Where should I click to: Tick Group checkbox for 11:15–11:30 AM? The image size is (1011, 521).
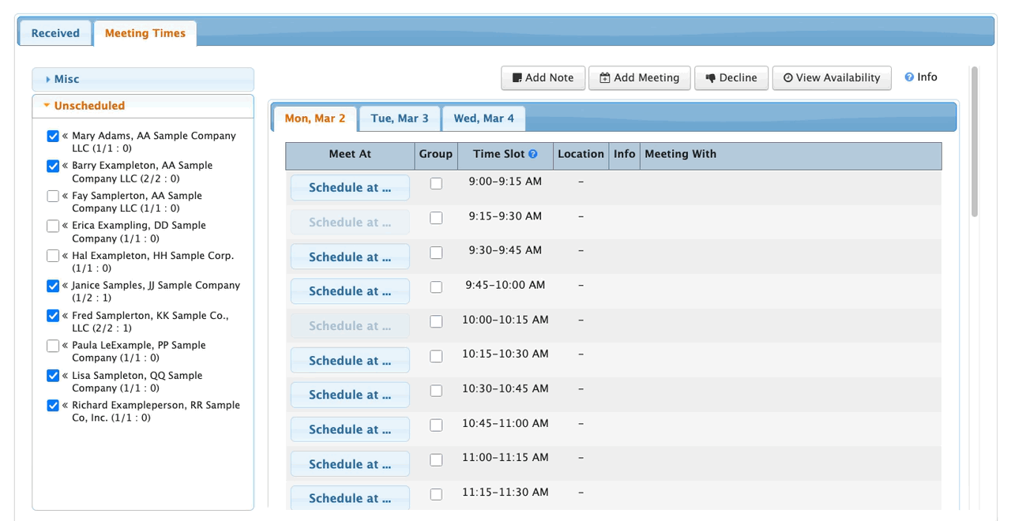[436, 494]
